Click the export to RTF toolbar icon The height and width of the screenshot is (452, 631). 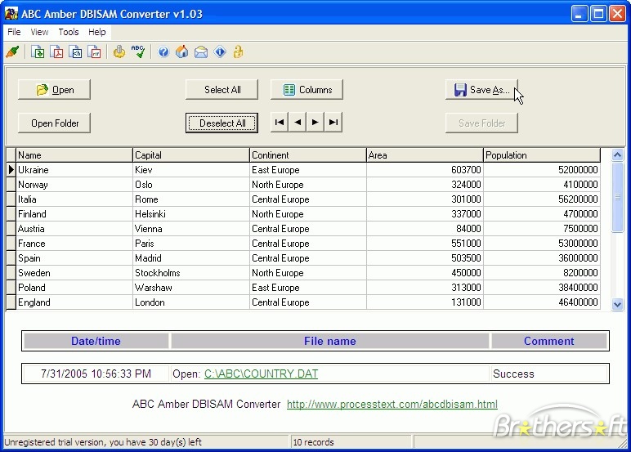click(x=95, y=52)
